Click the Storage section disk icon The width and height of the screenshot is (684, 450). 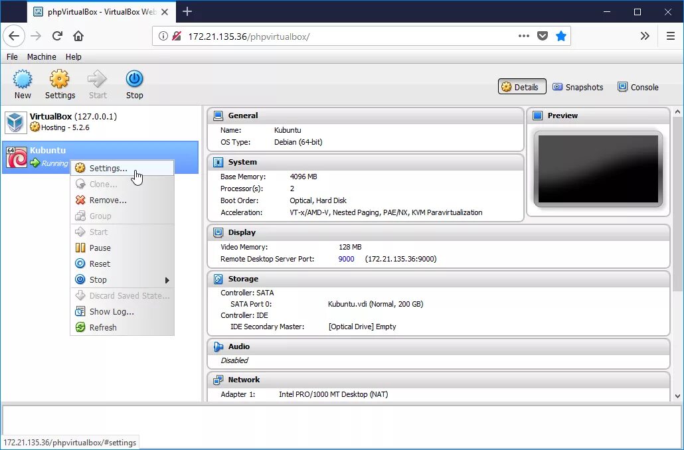click(218, 279)
